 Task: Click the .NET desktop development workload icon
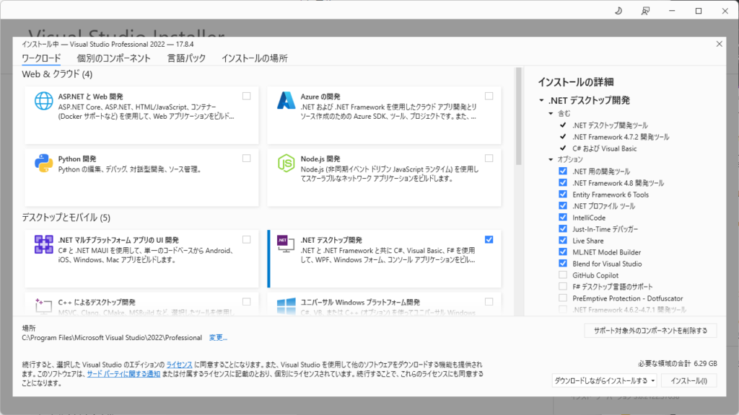(x=287, y=245)
